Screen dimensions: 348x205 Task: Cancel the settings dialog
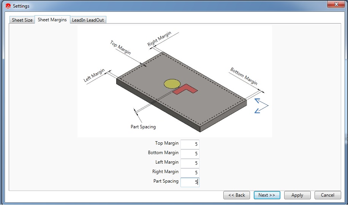click(328, 195)
